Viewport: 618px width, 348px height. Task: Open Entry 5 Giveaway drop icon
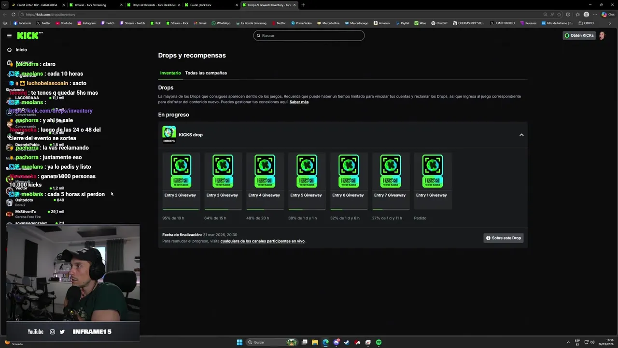(x=307, y=171)
